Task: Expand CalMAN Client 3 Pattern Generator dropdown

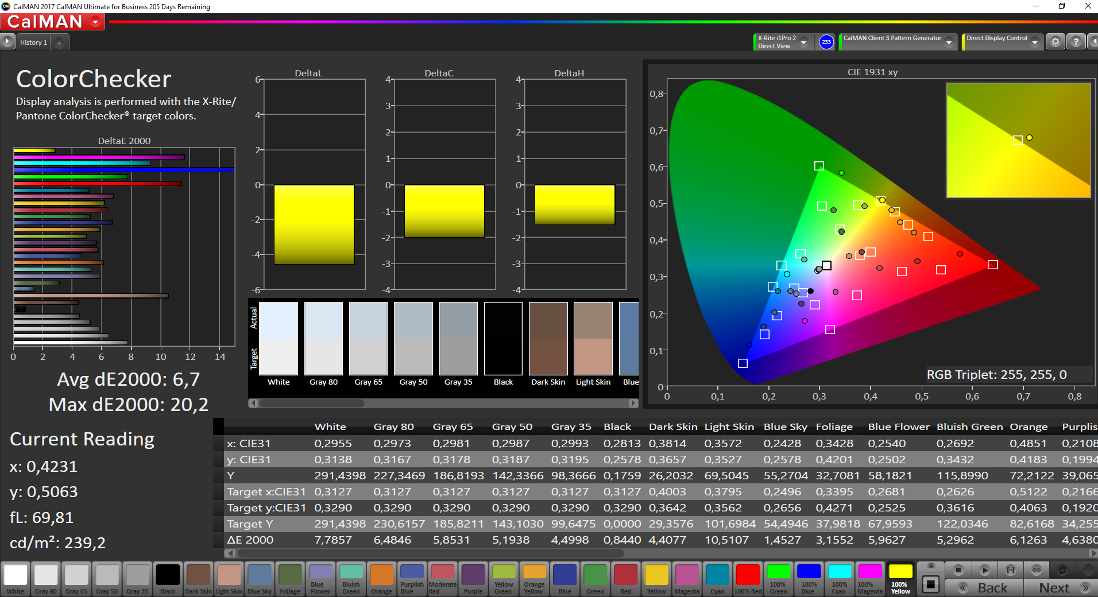Action: point(949,42)
